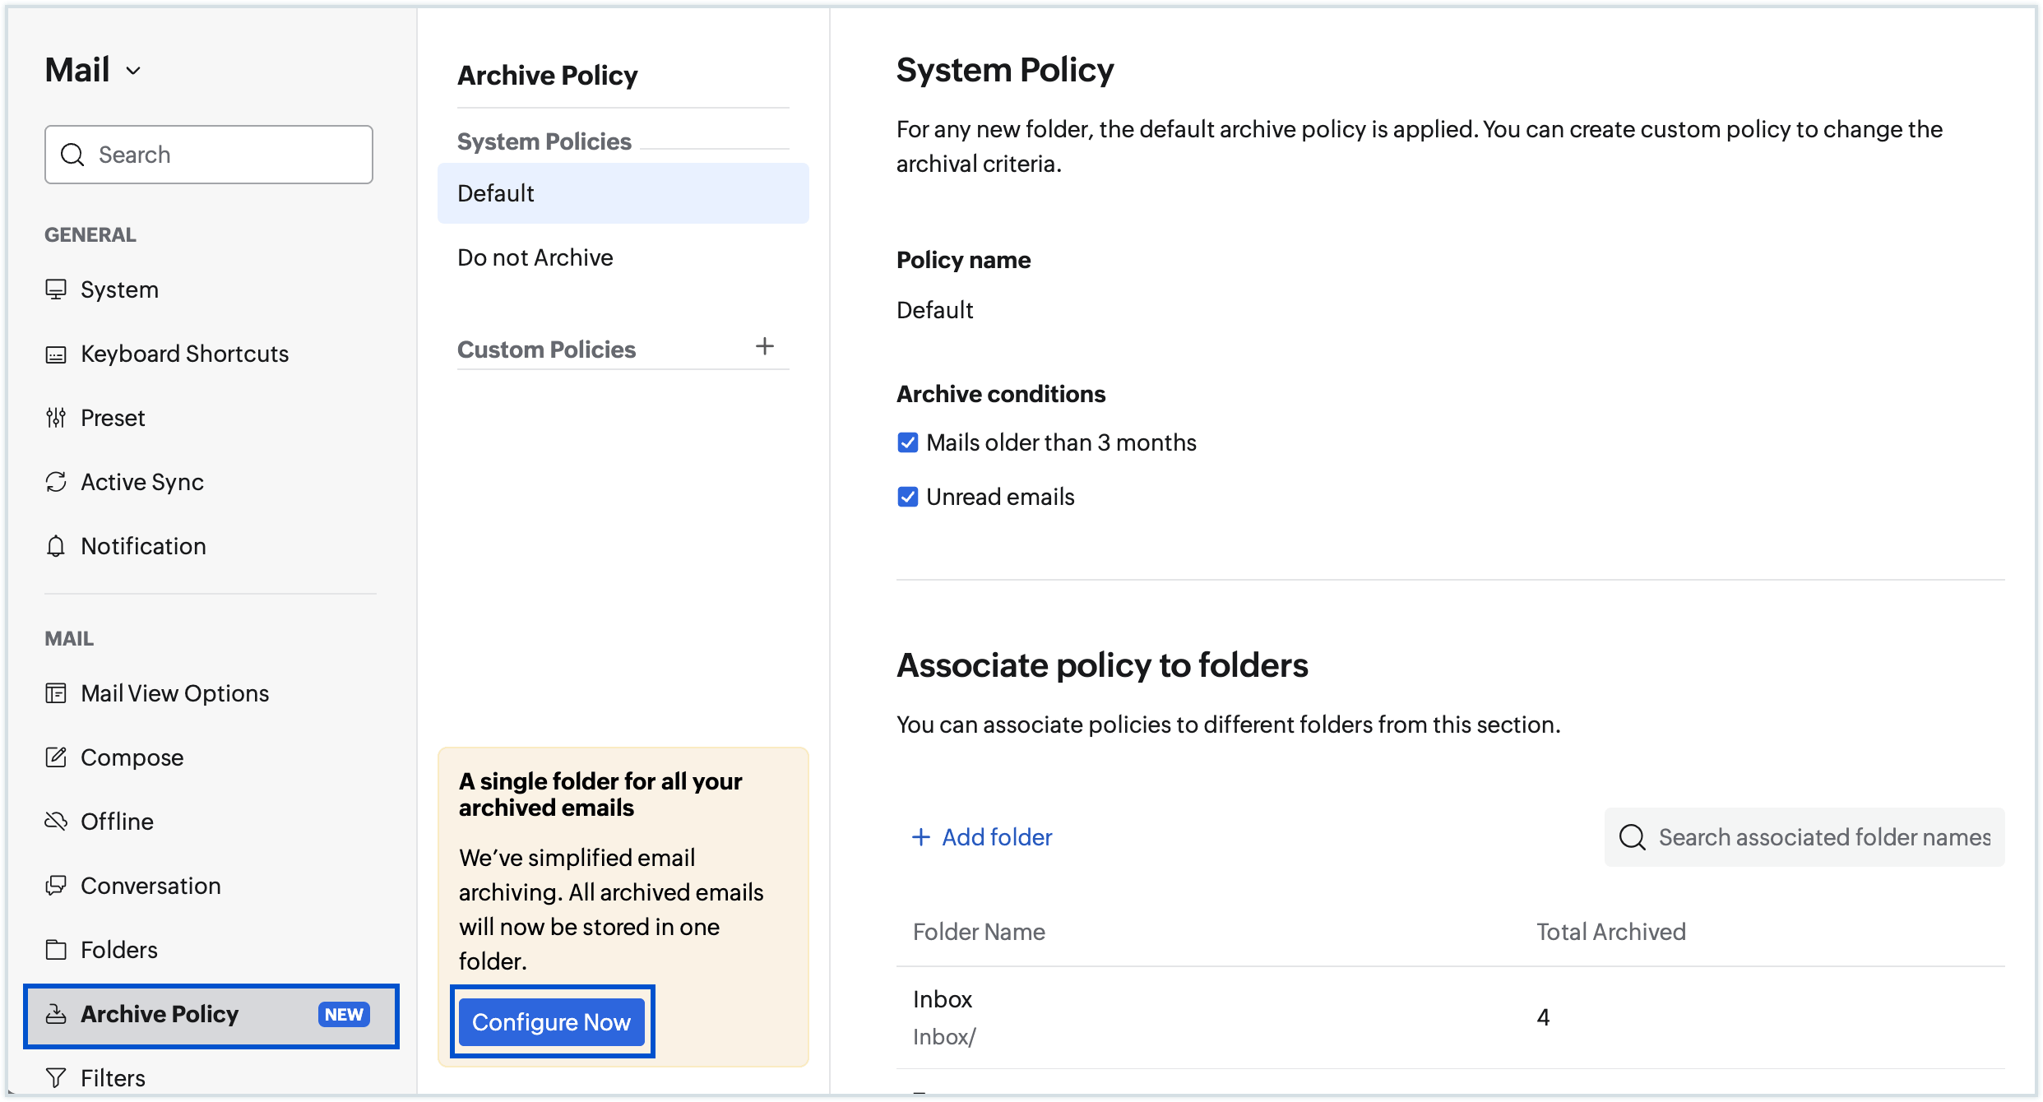
Task: Click the Preset sliders icon
Action: [x=56, y=418]
